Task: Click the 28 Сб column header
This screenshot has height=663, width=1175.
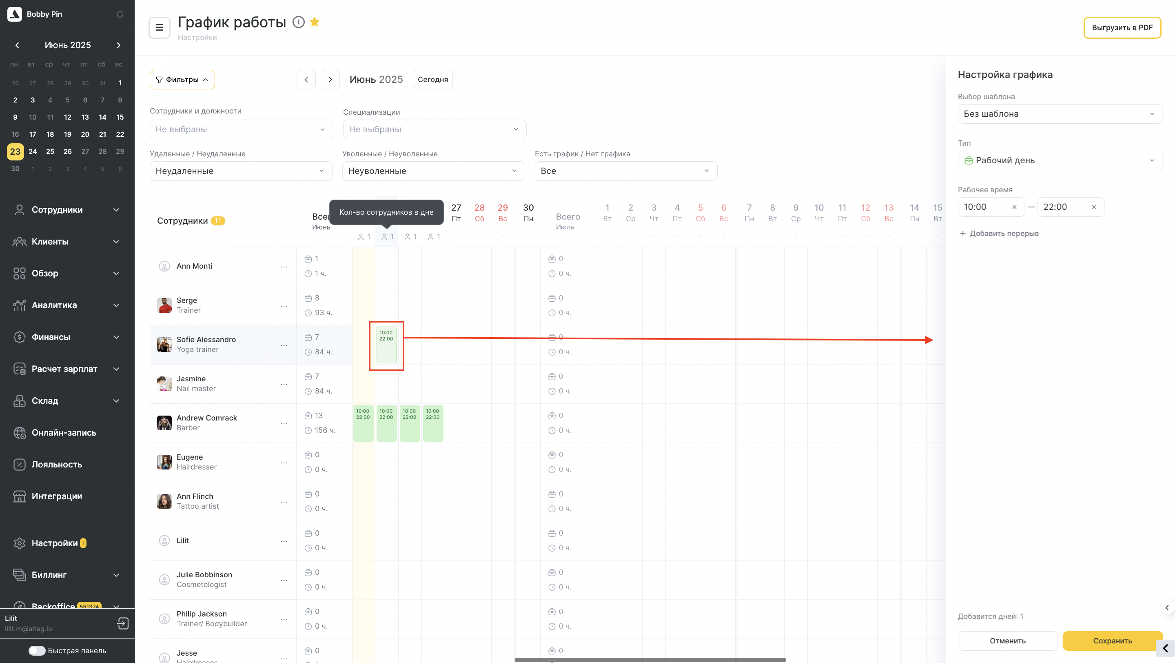Action: click(x=479, y=213)
